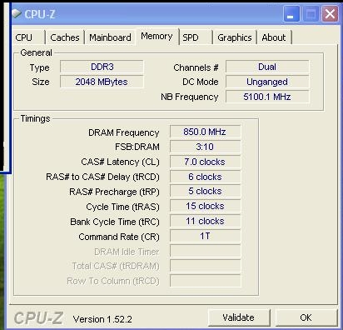Click the DRAM Frequency value 850.0 MHz
The image size is (343, 330).
coord(205,132)
